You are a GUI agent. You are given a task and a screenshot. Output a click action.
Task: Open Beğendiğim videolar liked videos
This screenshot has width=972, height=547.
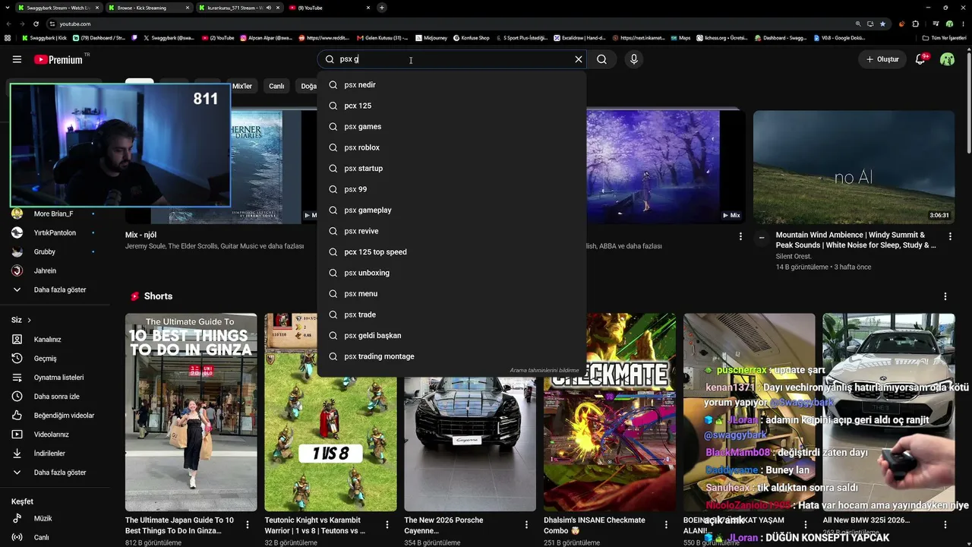(x=55, y=416)
